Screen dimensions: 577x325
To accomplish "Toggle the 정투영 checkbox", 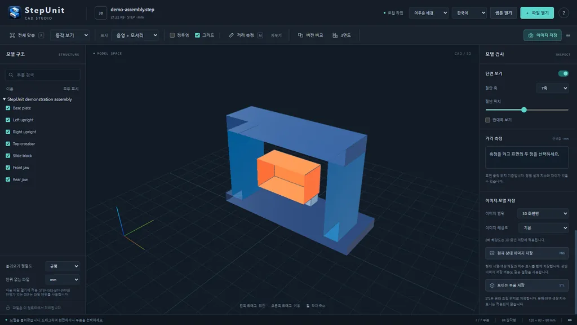I will [172, 36].
